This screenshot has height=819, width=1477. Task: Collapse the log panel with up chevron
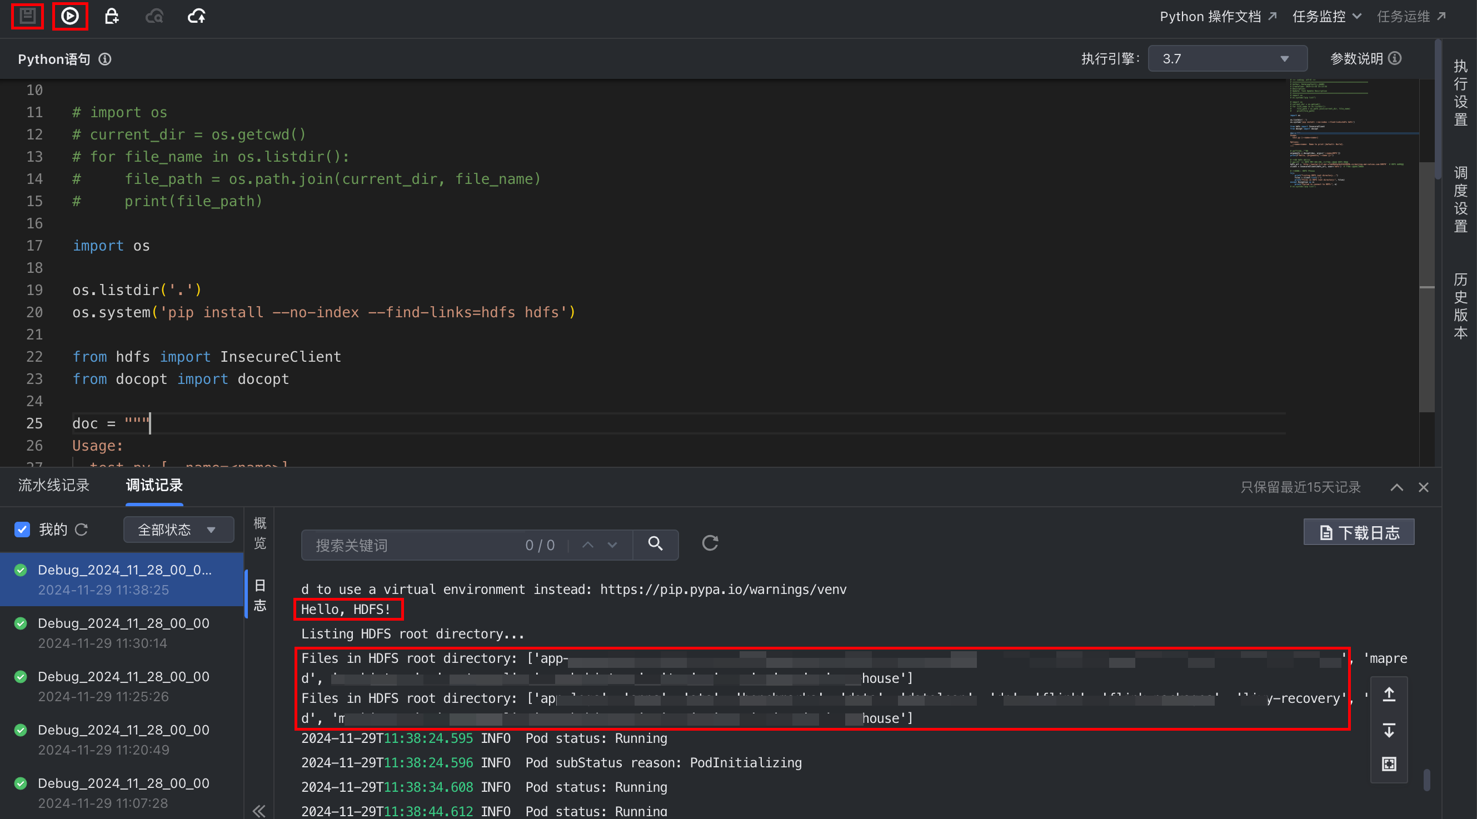pyautogui.click(x=1397, y=487)
